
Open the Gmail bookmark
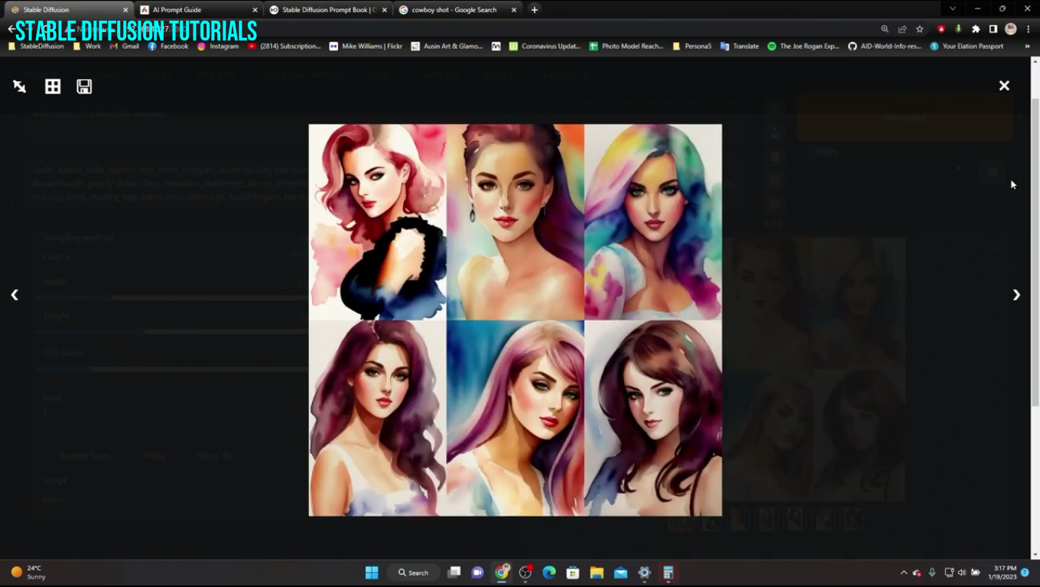click(125, 46)
